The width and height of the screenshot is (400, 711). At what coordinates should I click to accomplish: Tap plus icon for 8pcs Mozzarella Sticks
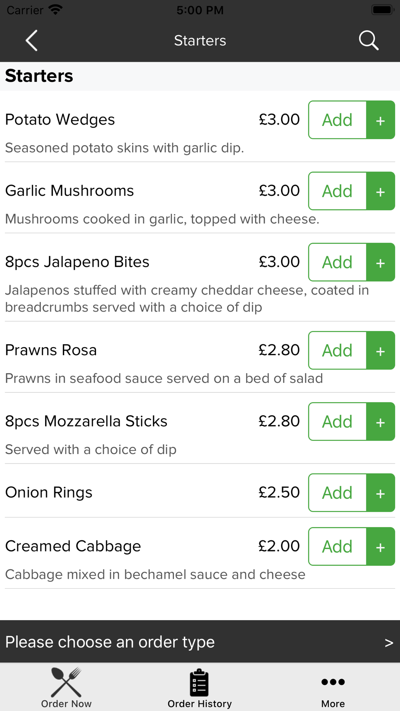coord(381,421)
